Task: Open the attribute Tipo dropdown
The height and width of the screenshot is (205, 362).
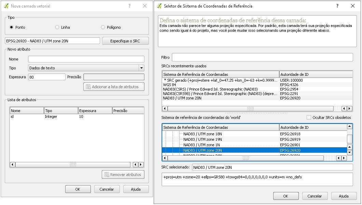Action: (x=86, y=68)
